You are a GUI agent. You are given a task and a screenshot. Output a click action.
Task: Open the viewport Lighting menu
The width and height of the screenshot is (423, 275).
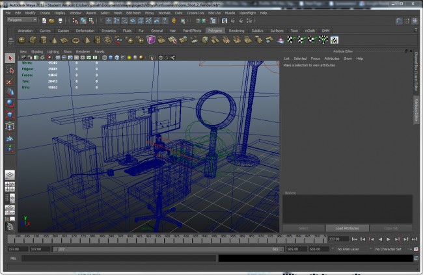[x=53, y=51]
